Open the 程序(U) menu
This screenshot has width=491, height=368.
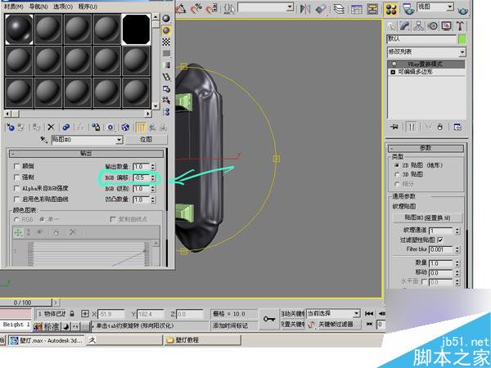click(88, 7)
